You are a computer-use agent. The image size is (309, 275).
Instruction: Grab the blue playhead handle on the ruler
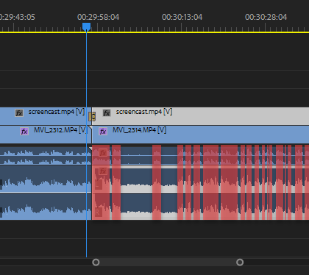point(86,26)
